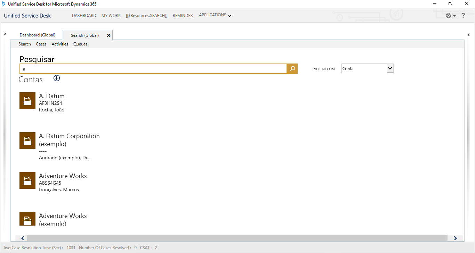Focus the Pesquisar search text field
Image resolution: width=475 pixels, height=253 pixels.
(153, 69)
